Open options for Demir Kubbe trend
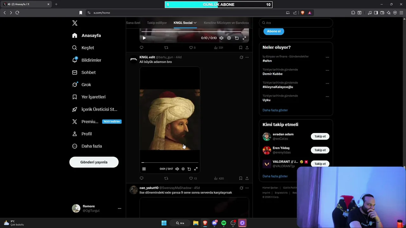The width and height of the screenshot is (406, 228). pyautogui.click(x=327, y=70)
